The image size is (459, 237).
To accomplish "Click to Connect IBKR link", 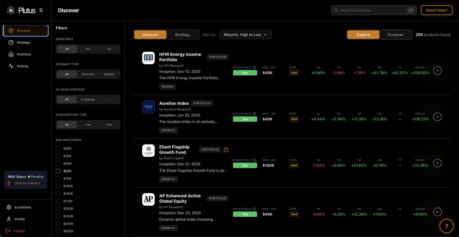I will (27, 183).
